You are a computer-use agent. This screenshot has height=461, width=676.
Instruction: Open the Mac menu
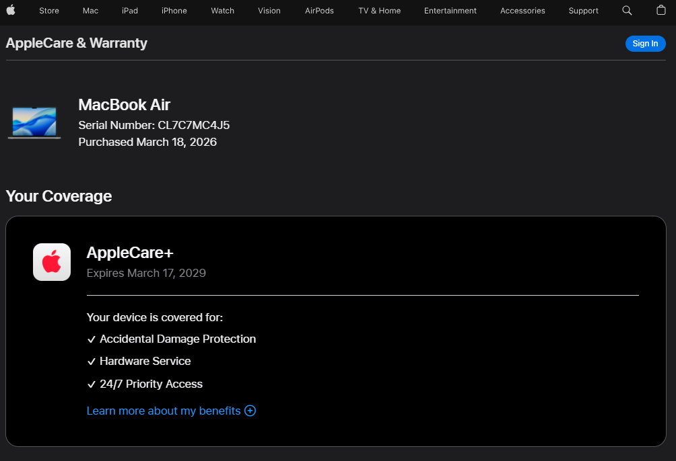pyautogui.click(x=90, y=11)
